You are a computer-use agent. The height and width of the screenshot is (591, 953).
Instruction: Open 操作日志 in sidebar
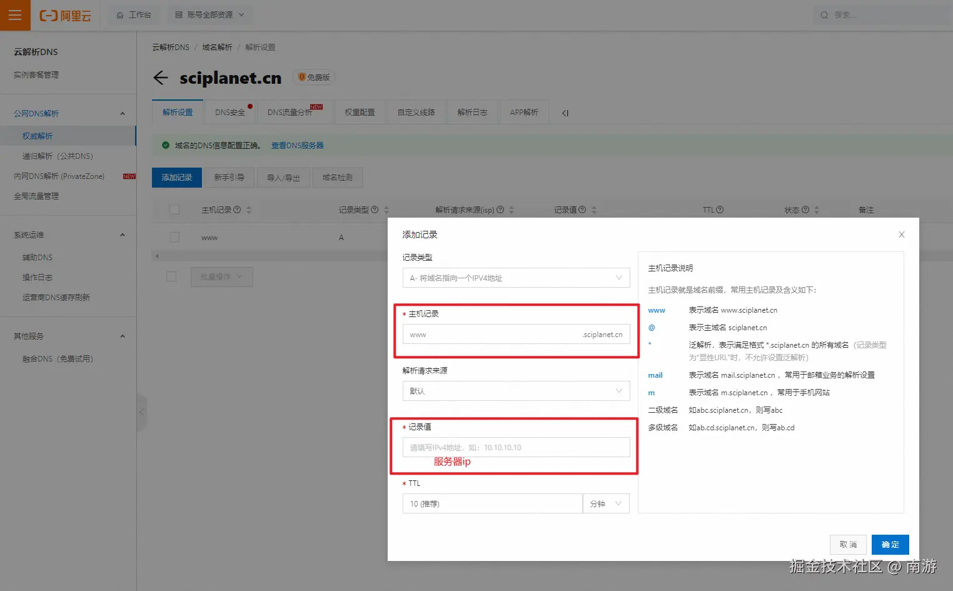click(x=38, y=277)
